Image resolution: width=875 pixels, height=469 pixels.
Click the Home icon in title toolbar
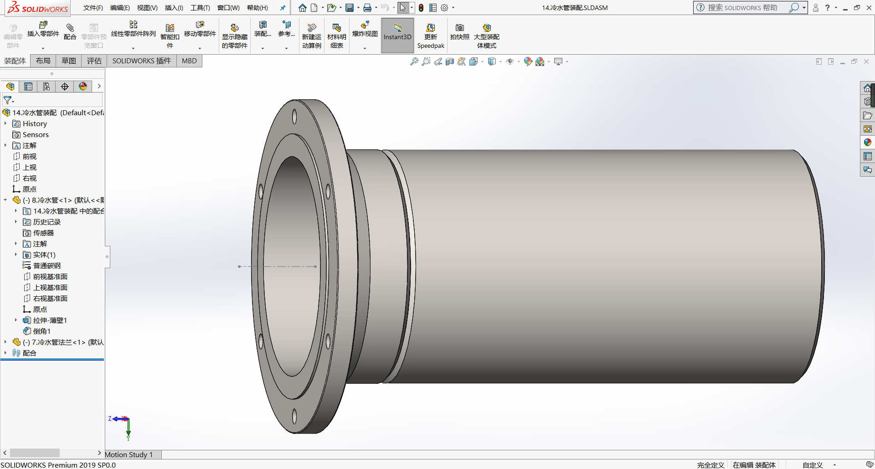coord(303,8)
